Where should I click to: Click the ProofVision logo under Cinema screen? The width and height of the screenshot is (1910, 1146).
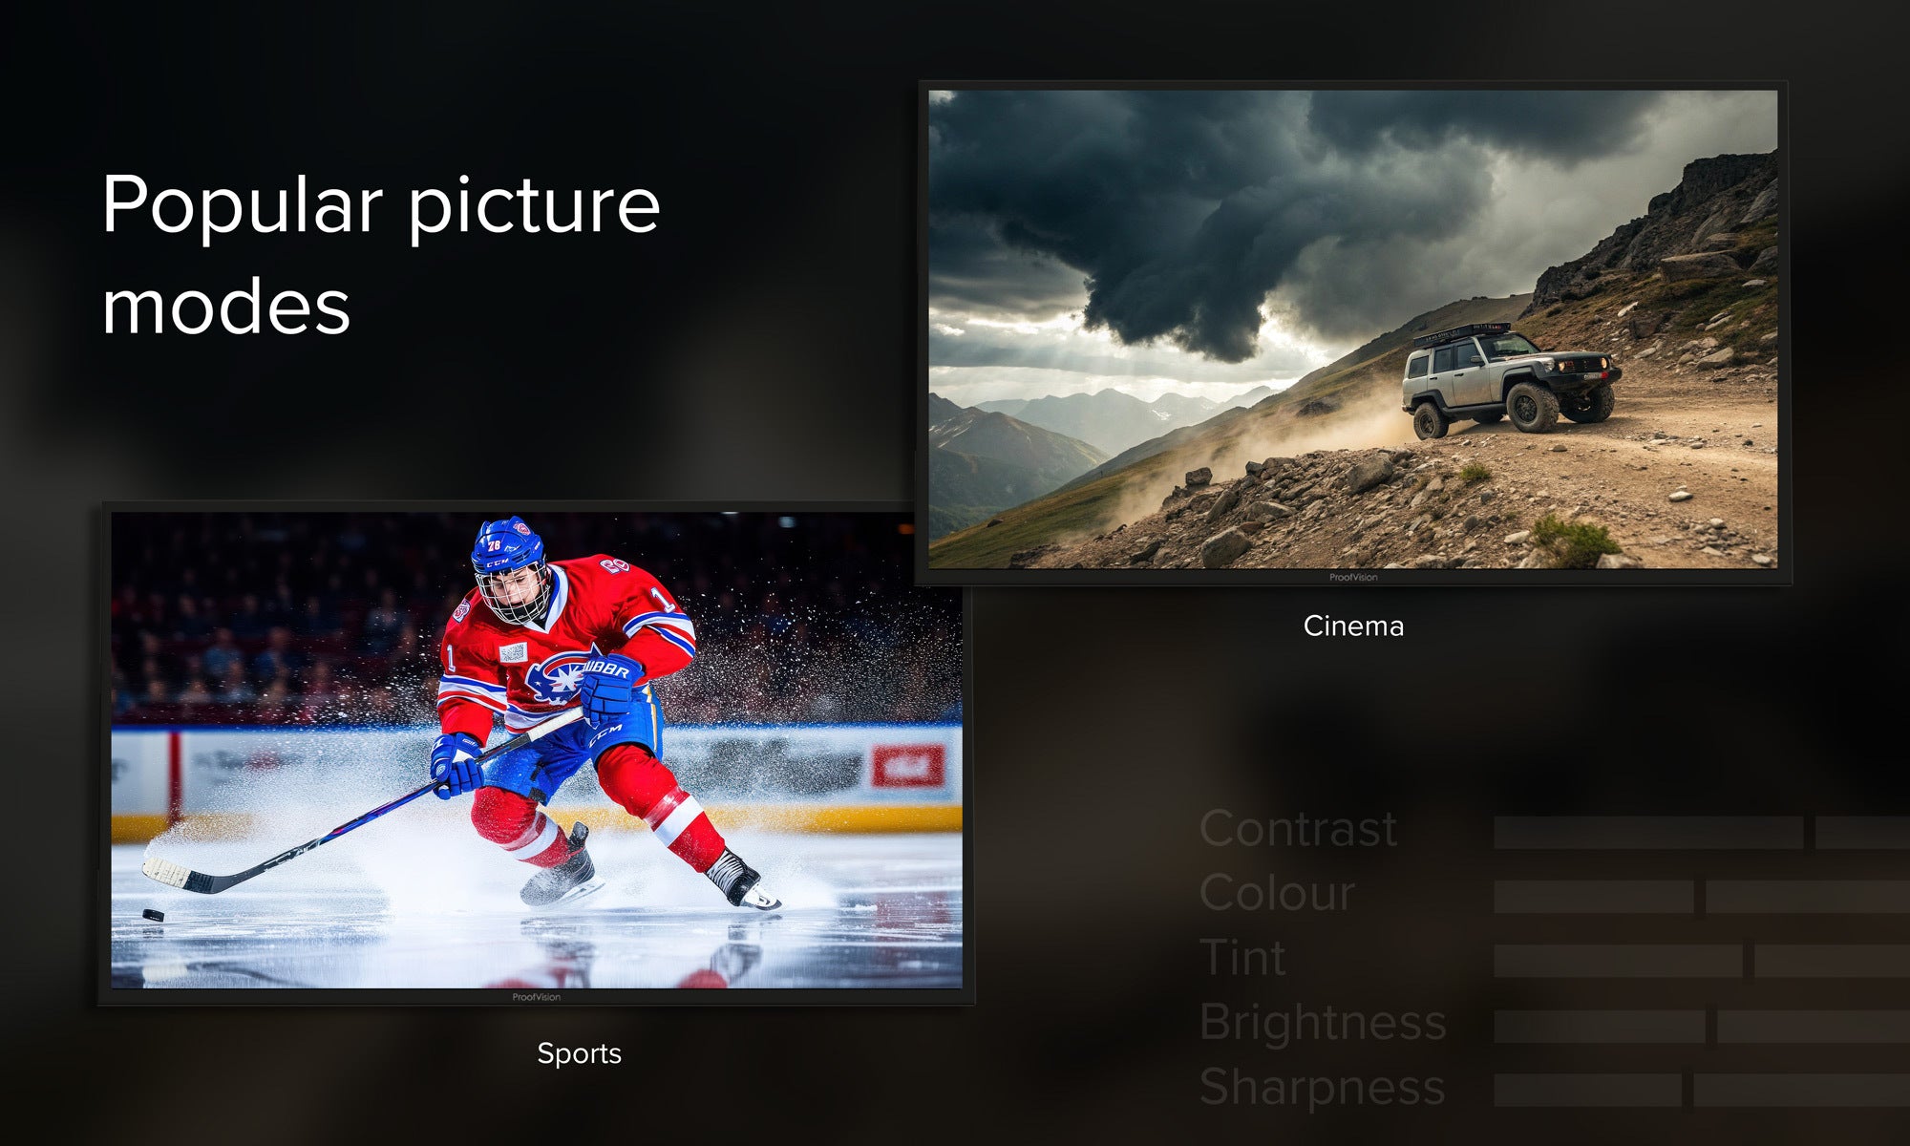click(1353, 577)
